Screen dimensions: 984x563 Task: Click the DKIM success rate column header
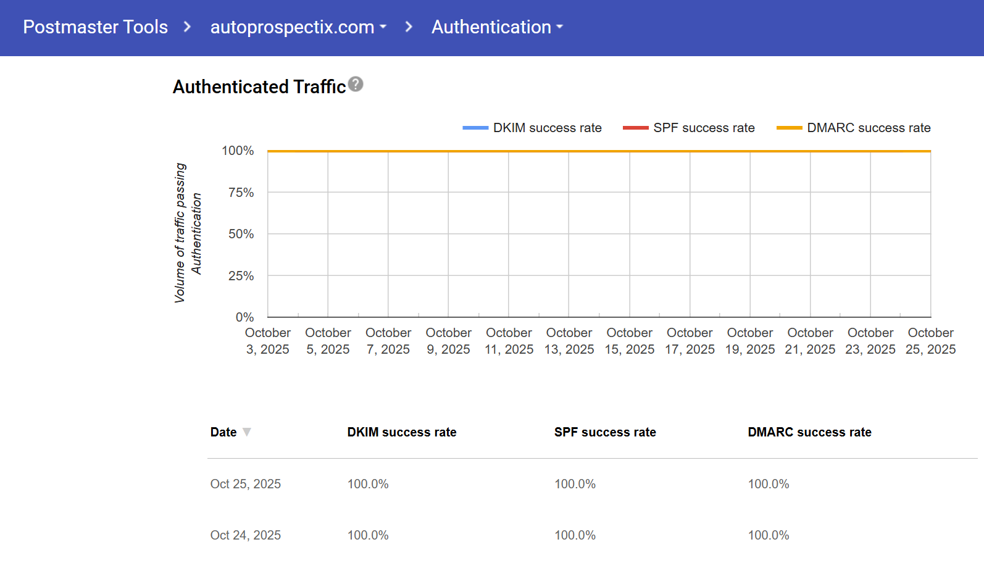click(x=402, y=432)
